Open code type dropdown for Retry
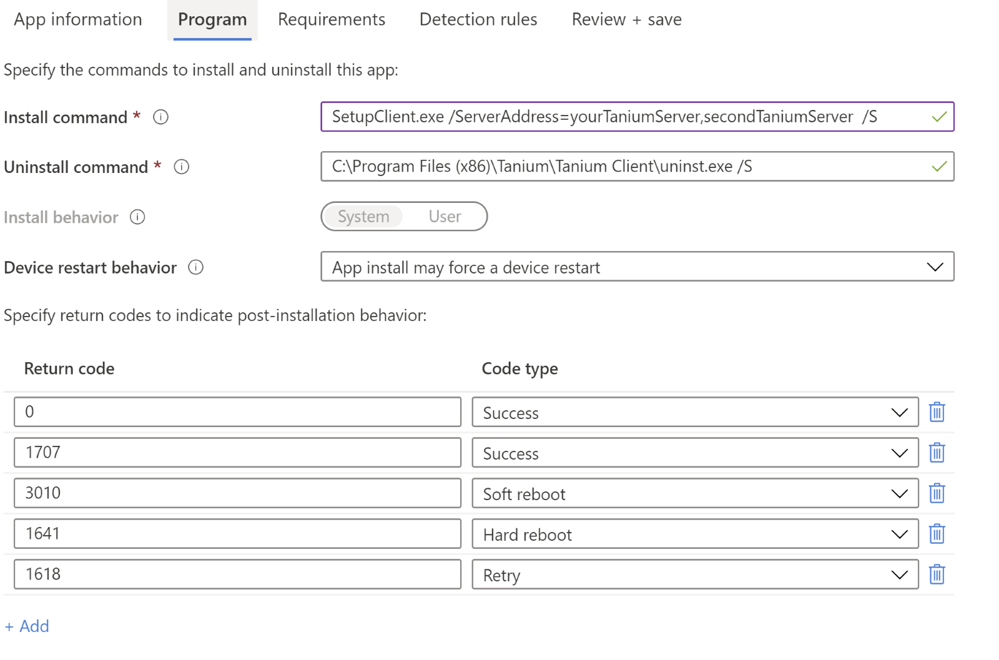This screenshot has width=999, height=660. [899, 574]
